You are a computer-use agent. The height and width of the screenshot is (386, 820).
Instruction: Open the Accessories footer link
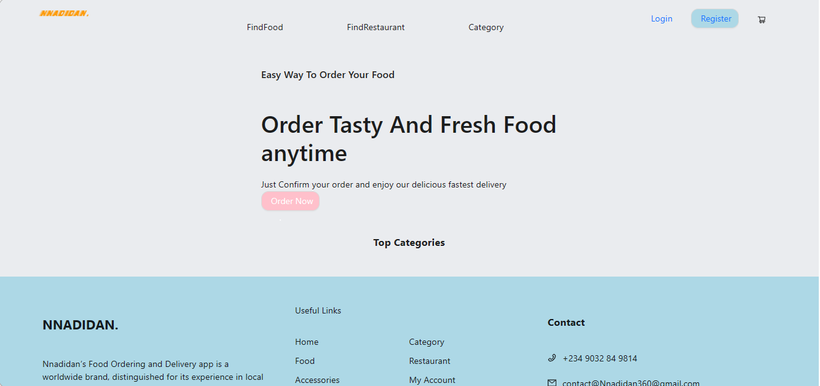[x=317, y=380]
